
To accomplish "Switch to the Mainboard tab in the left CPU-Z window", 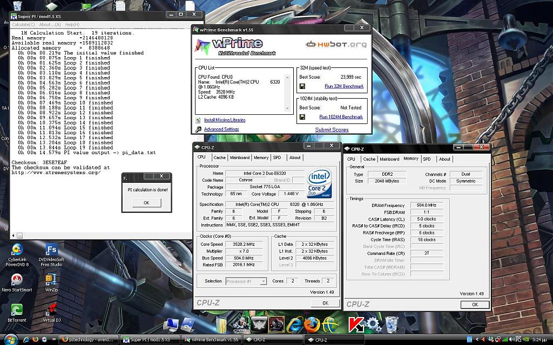I will 239,158.
